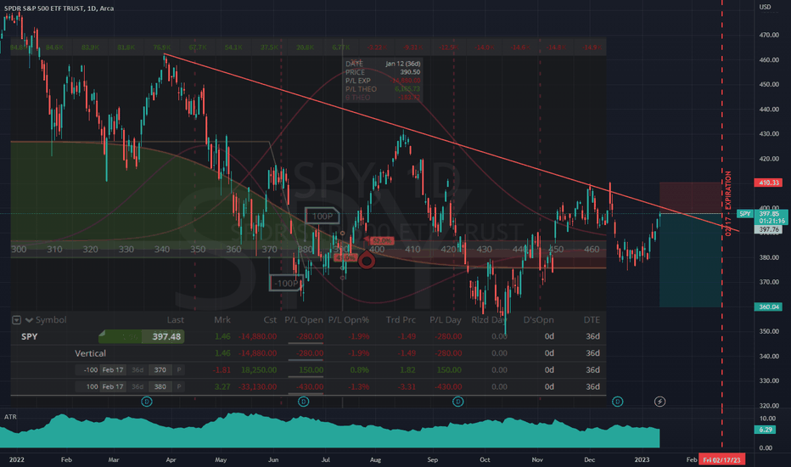The image size is (791, 467).
Task: Click the D'sOpn column header
Action: [x=538, y=320]
